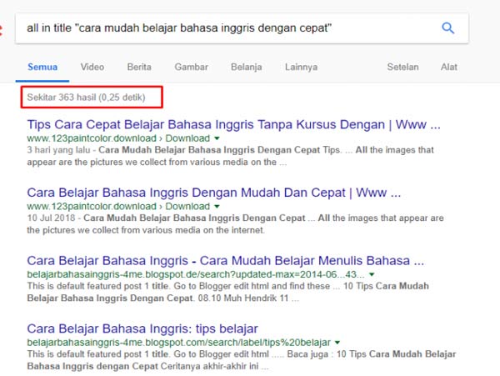The image size is (500, 376).
Task: Click the '3 hari yang lalu' snippet text
Action: click(57, 150)
